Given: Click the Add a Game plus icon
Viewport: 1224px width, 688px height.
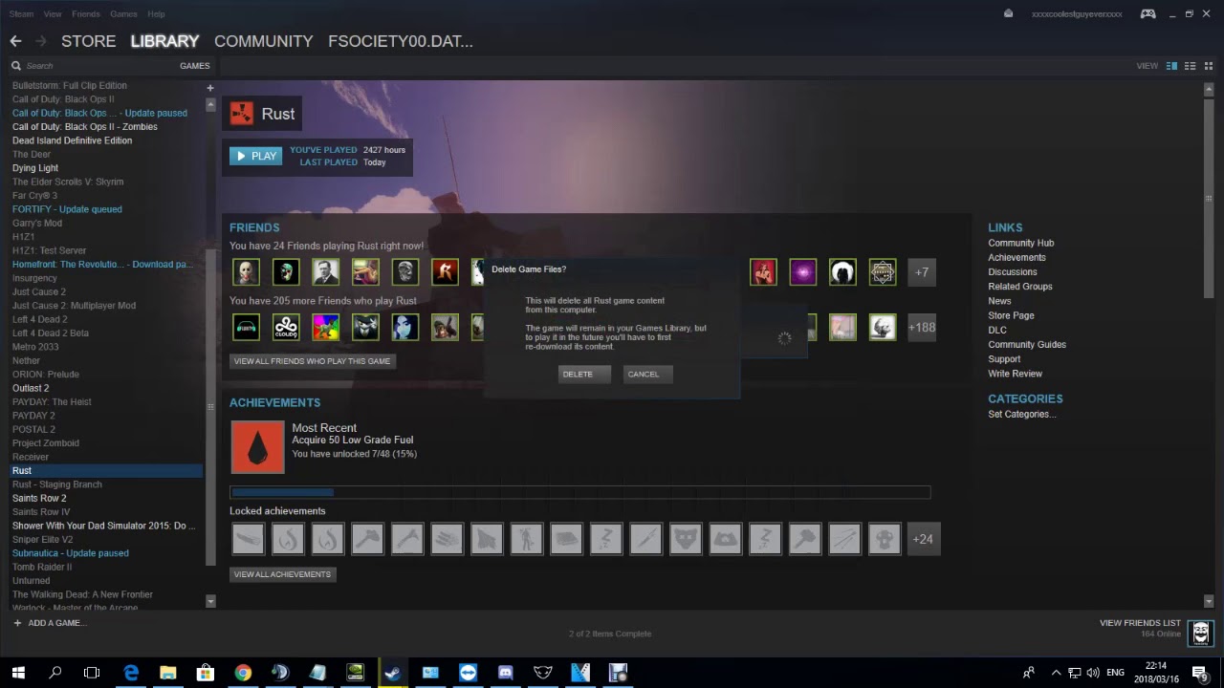Looking at the screenshot, I should [x=17, y=623].
